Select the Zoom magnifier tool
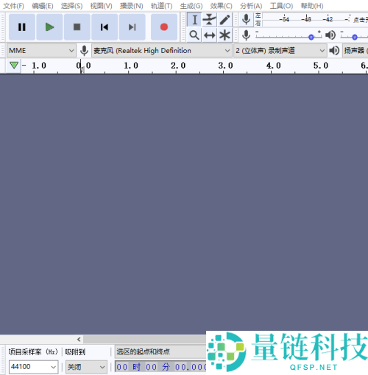Image resolution: width=368 pixels, height=375 pixels. 194,35
